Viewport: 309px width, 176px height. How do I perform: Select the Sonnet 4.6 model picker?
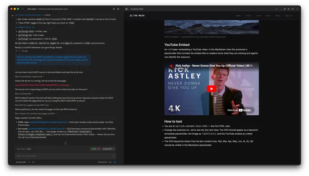(102, 162)
